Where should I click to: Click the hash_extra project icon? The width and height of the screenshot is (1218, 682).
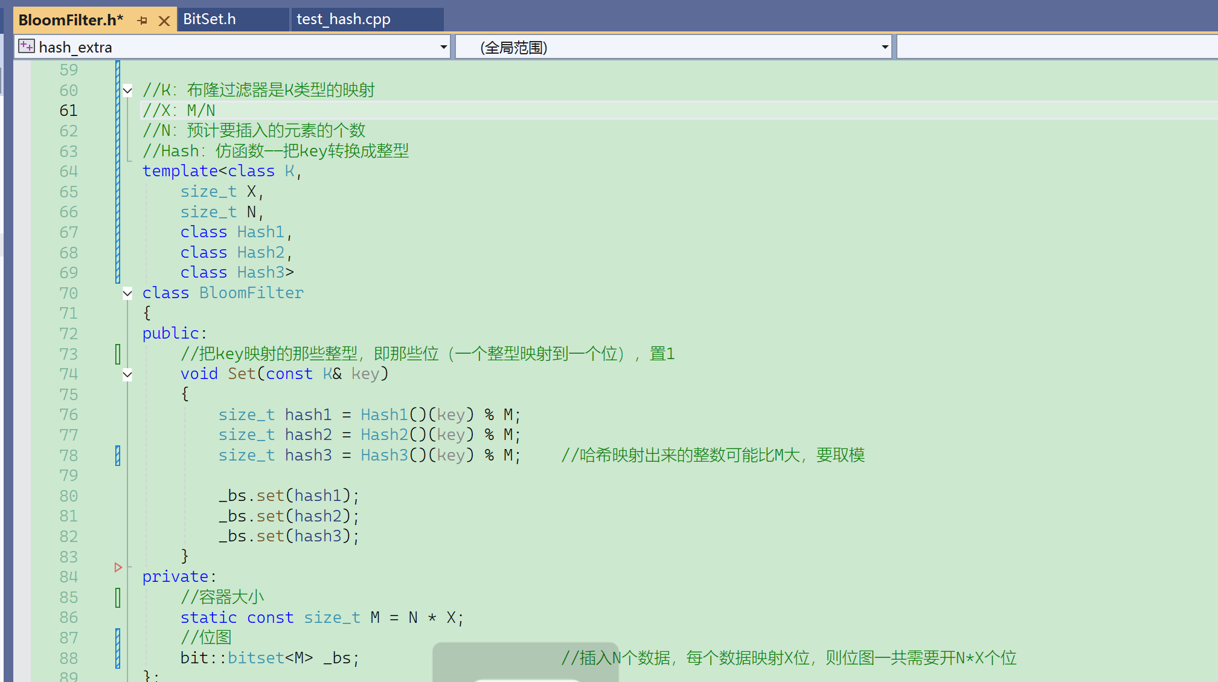(x=26, y=46)
